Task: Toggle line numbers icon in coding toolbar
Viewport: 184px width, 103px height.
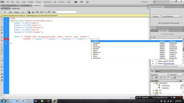Action: coord(2,45)
